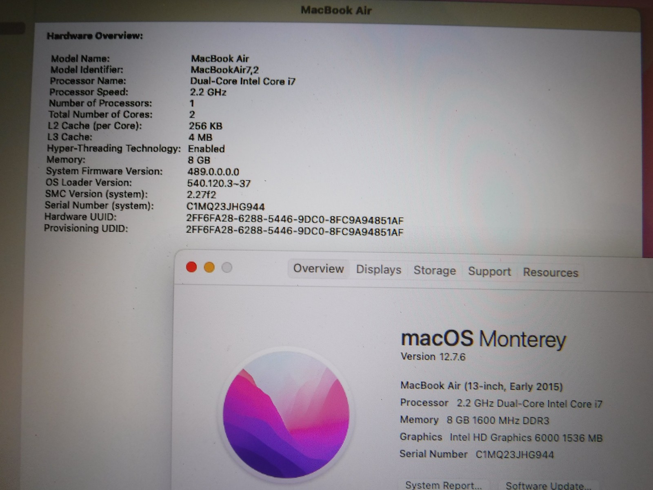This screenshot has height=490, width=653.
Task: Open the Storage tab
Action: pos(435,270)
